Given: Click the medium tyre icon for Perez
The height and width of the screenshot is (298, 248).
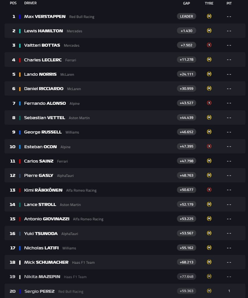Looking at the screenshot, I should [x=209, y=291].
